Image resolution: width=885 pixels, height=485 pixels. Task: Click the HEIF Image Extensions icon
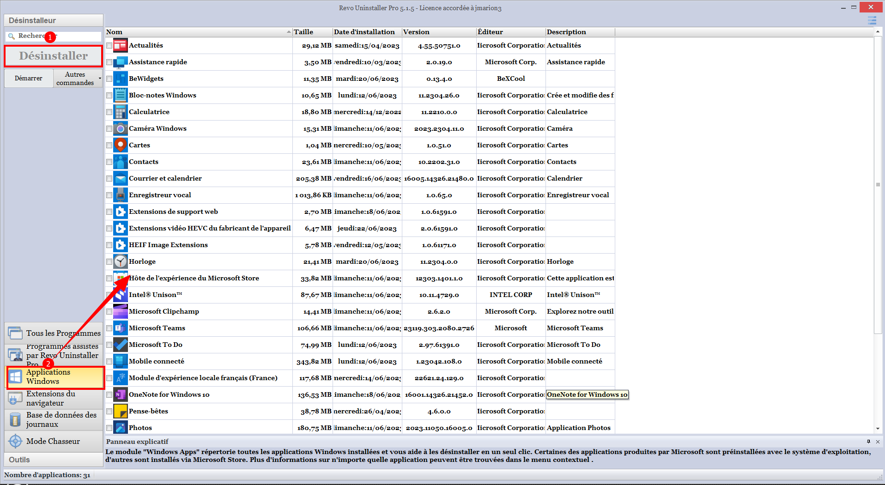coord(121,245)
